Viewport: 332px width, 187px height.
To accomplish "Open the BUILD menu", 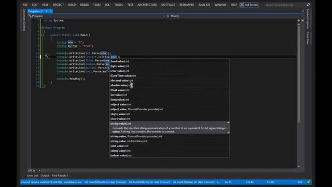I will pos(72,5).
